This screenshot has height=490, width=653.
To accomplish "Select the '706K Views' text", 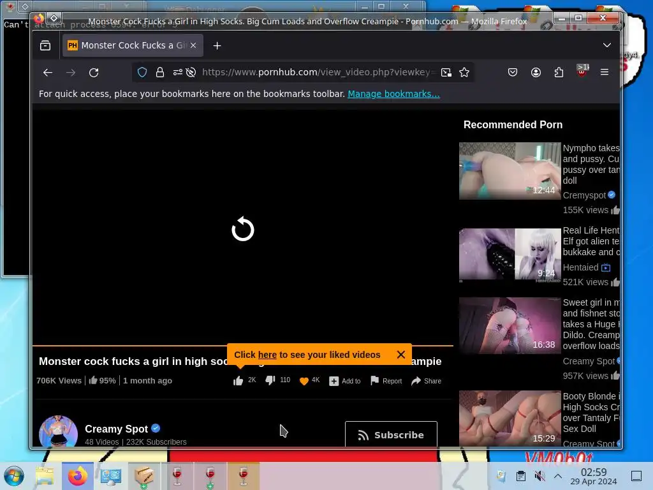I will 59,380.
